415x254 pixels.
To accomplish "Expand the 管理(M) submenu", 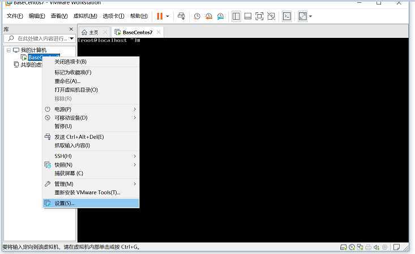I will click(x=91, y=183).
